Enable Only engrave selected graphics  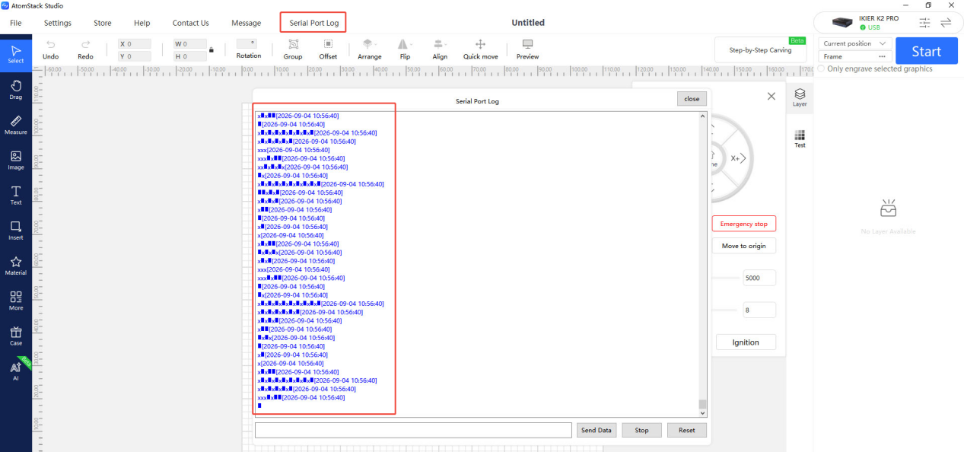point(820,68)
